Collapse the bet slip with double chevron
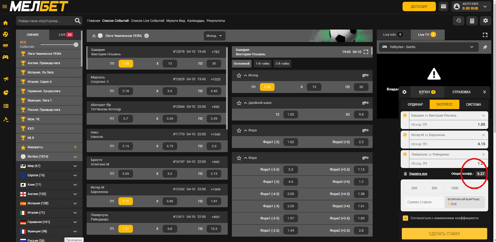Image resolution: width=496 pixels, height=242 pixels. (x=485, y=92)
